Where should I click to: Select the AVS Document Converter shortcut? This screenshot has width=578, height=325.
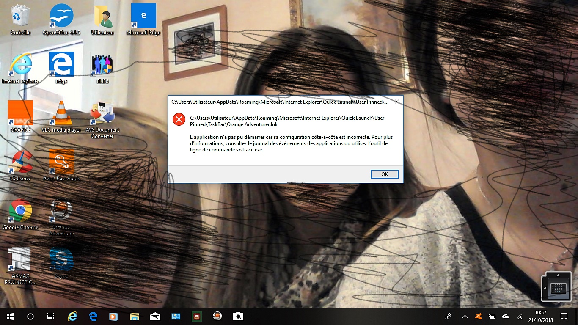[102, 120]
